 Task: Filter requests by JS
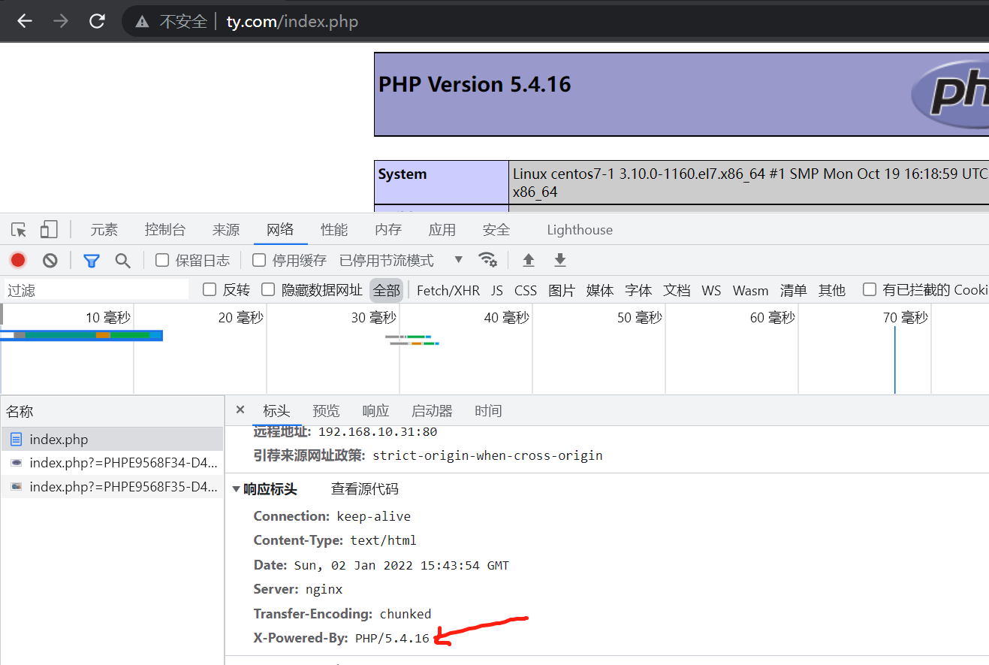(497, 290)
